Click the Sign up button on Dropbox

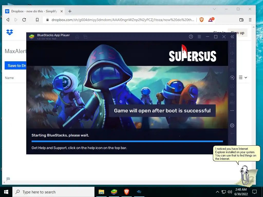tap(238, 33)
